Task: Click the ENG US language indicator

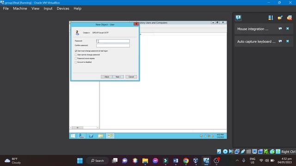Action: point(253,160)
